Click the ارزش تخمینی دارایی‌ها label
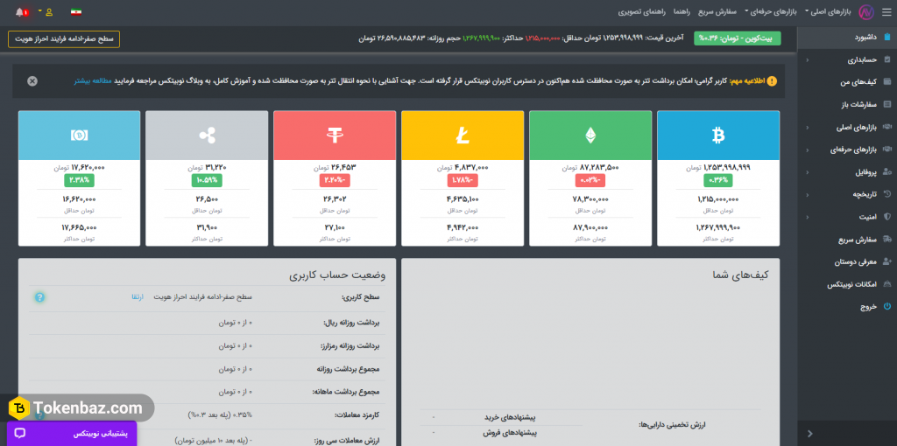The width and height of the screenshot is (897, 446). 672,425
